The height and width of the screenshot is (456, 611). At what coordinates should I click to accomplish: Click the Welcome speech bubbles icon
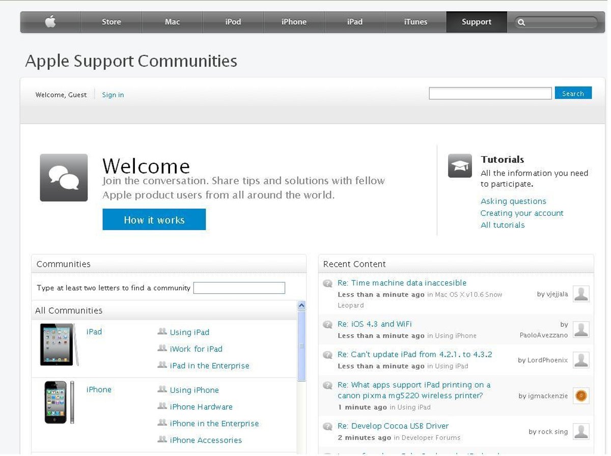pos(64,178)
